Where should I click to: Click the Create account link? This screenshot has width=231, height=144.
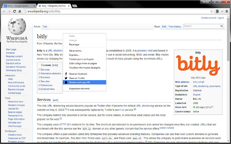tap(209, 18)
